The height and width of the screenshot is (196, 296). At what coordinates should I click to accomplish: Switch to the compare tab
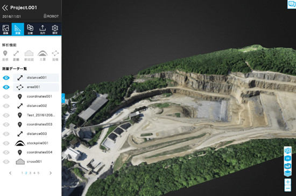pos(30,29)
